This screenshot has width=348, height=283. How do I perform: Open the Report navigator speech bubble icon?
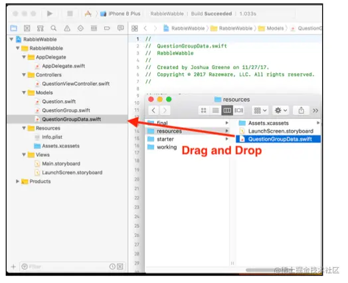tap(120, 28)
